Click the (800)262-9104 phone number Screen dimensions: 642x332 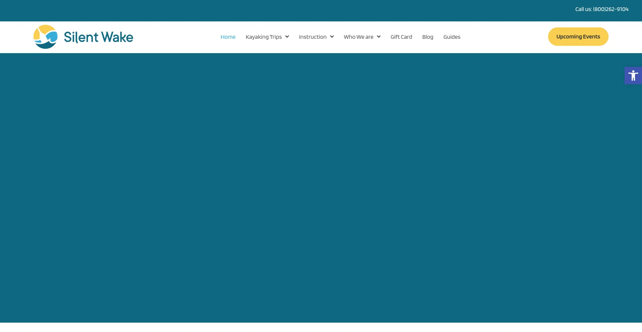click(611, 9)
